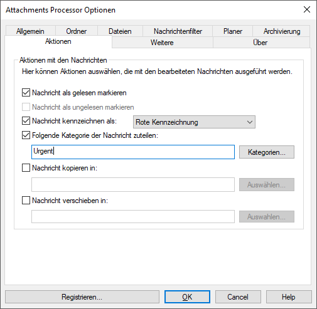Click the Help button
Image resolution: width=317 pixels, height=309 pixels.
coord(289,297)
